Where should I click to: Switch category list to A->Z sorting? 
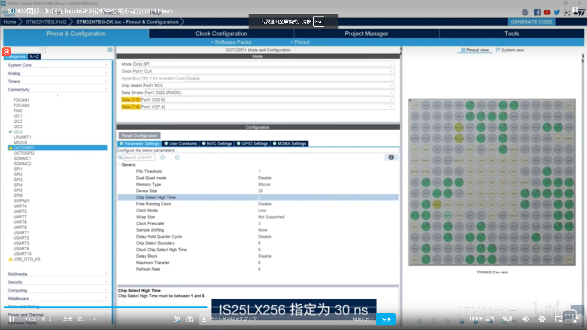(x=34, y=57)
